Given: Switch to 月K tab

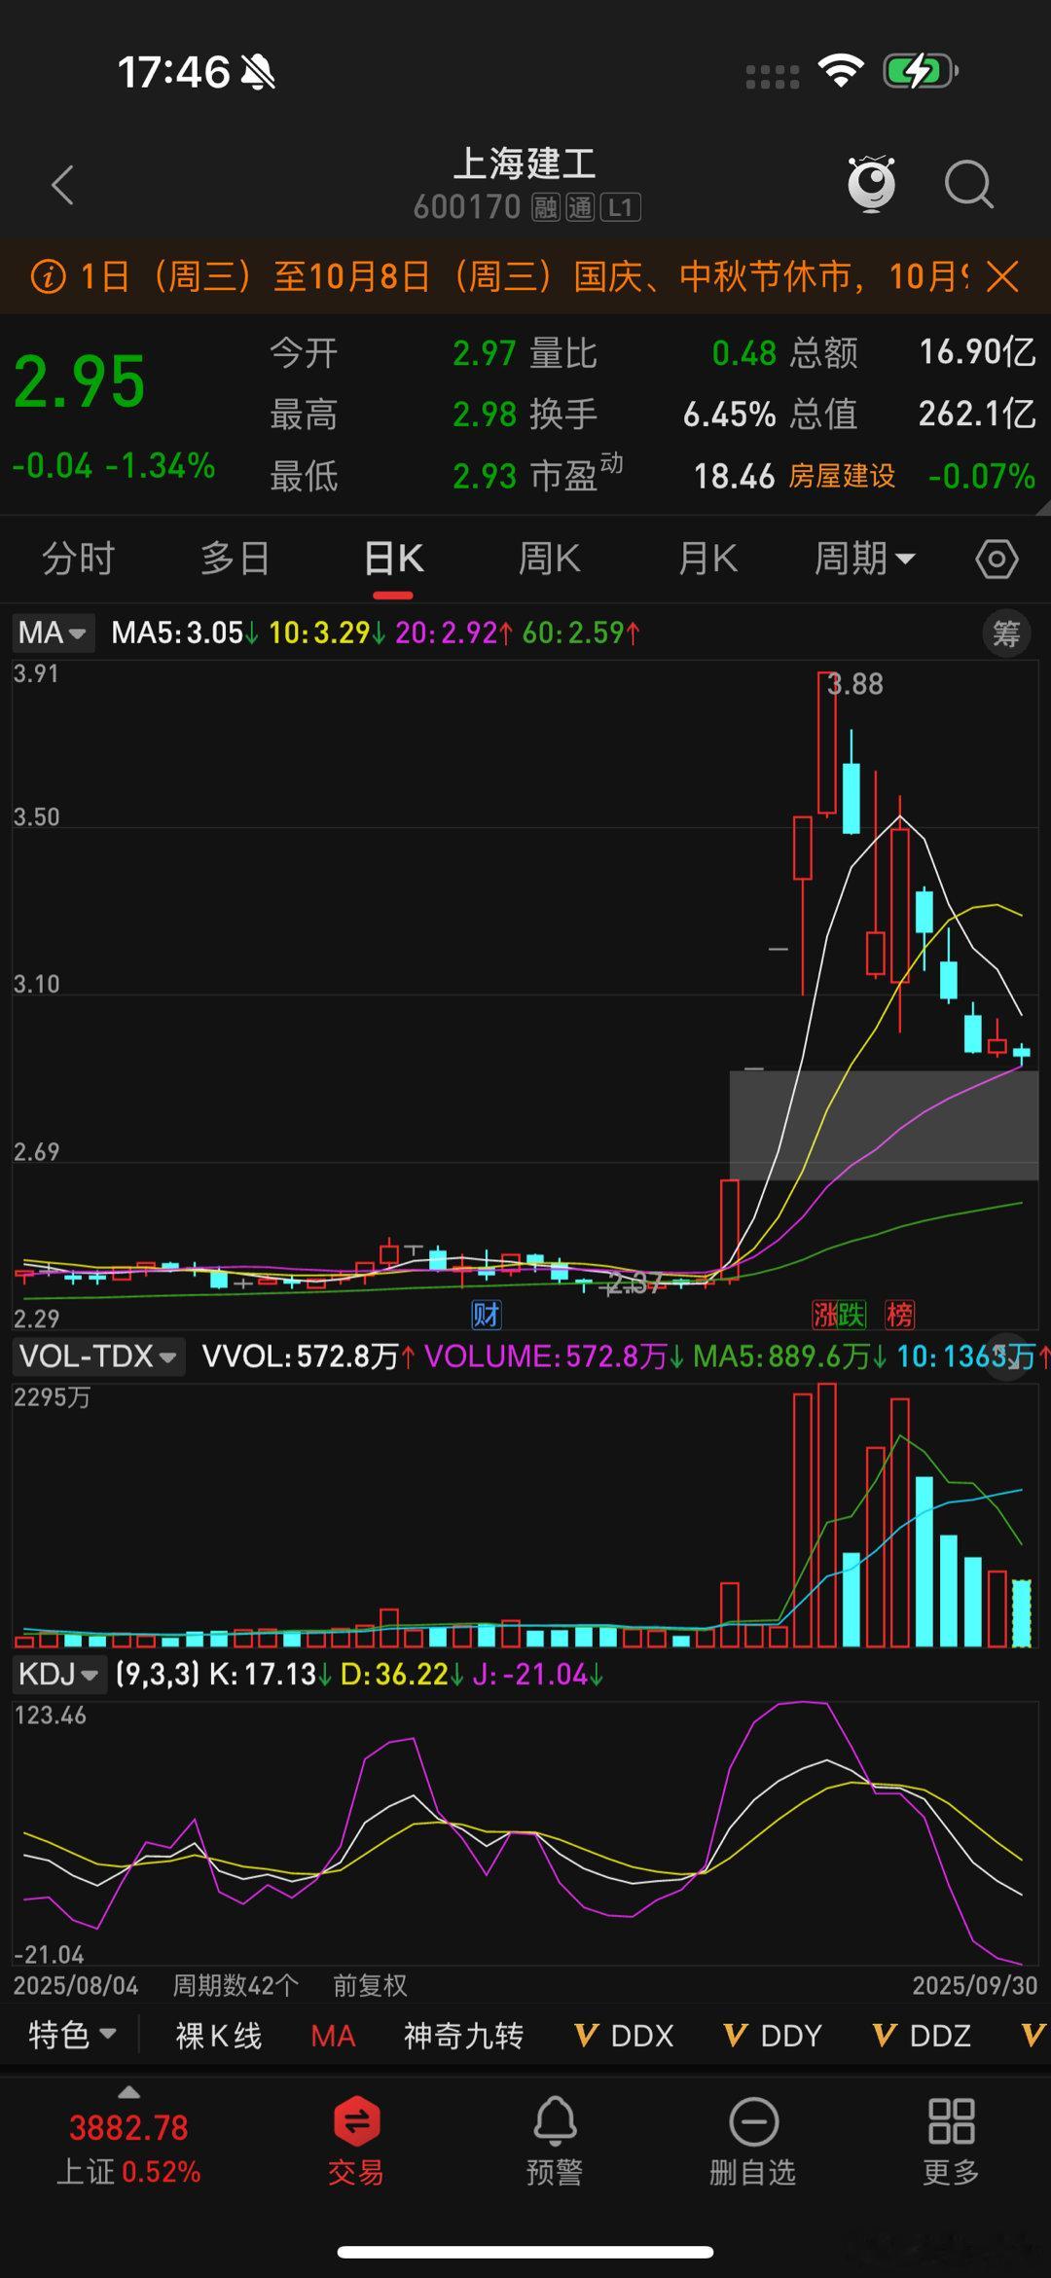Looking at the screenshot, I should [707, 560].
